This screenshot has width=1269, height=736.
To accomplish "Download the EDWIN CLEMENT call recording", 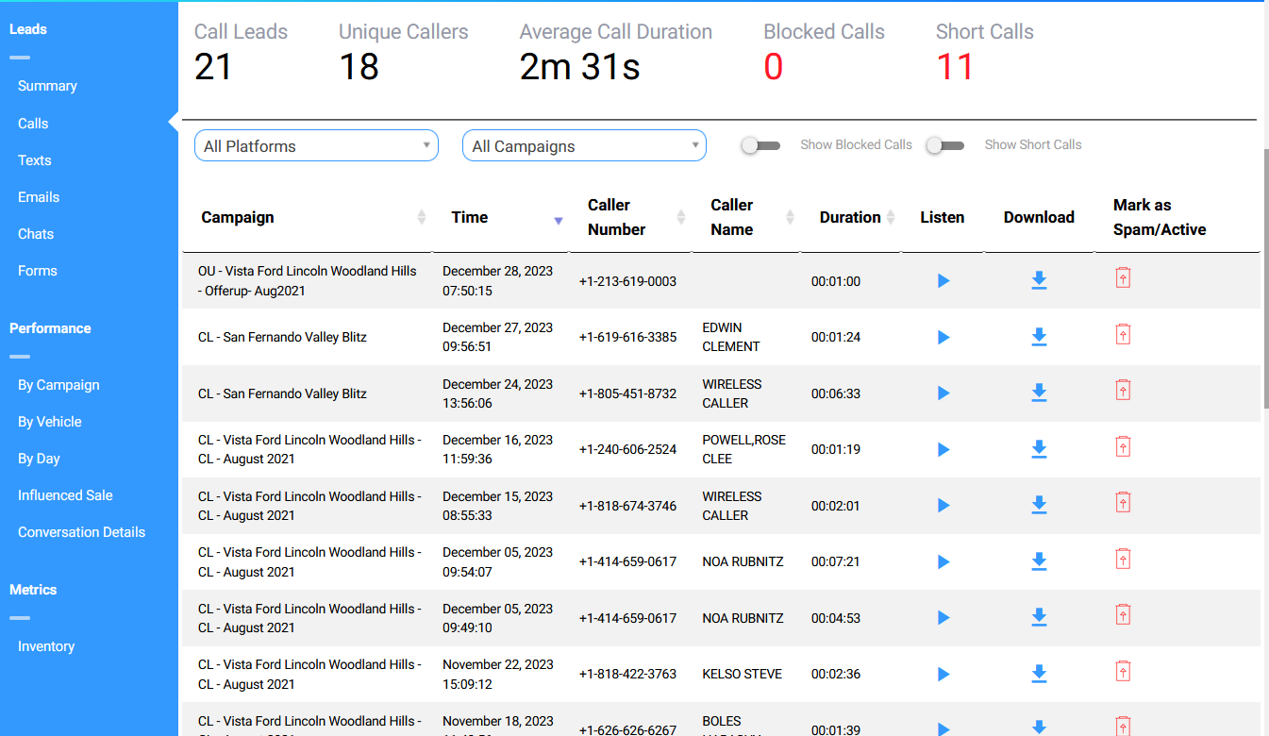I will pos(1039,337).
